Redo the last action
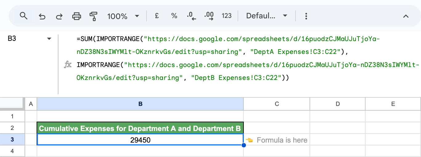 click(x=59, y=16)
